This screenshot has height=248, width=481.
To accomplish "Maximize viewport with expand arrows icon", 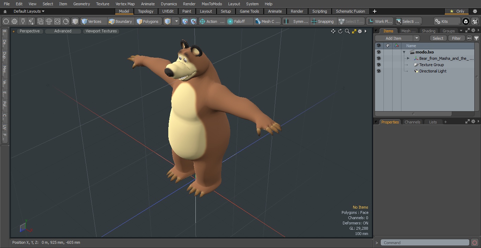I will click(x=354, y=31).
